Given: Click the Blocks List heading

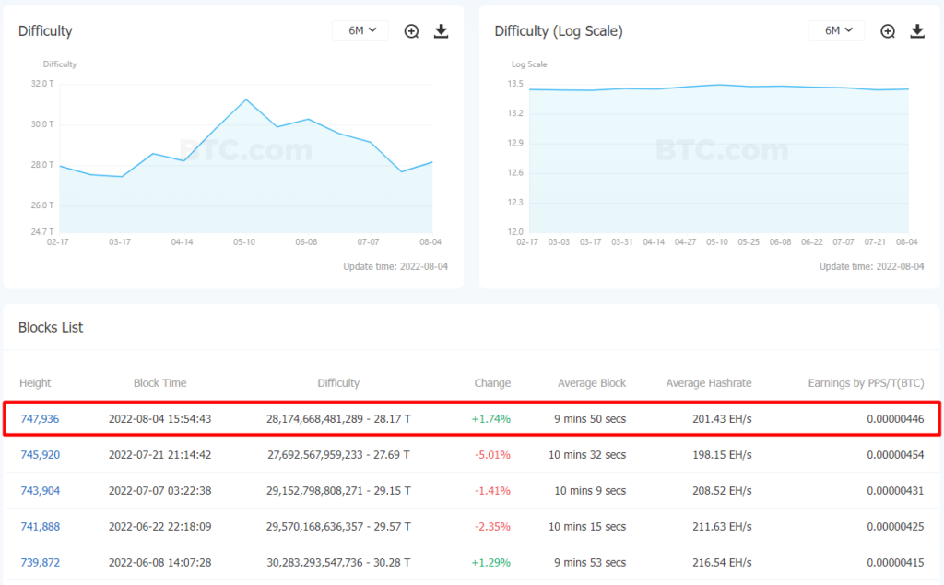Looking at the screenshot, I should click(x=51, y=328).
